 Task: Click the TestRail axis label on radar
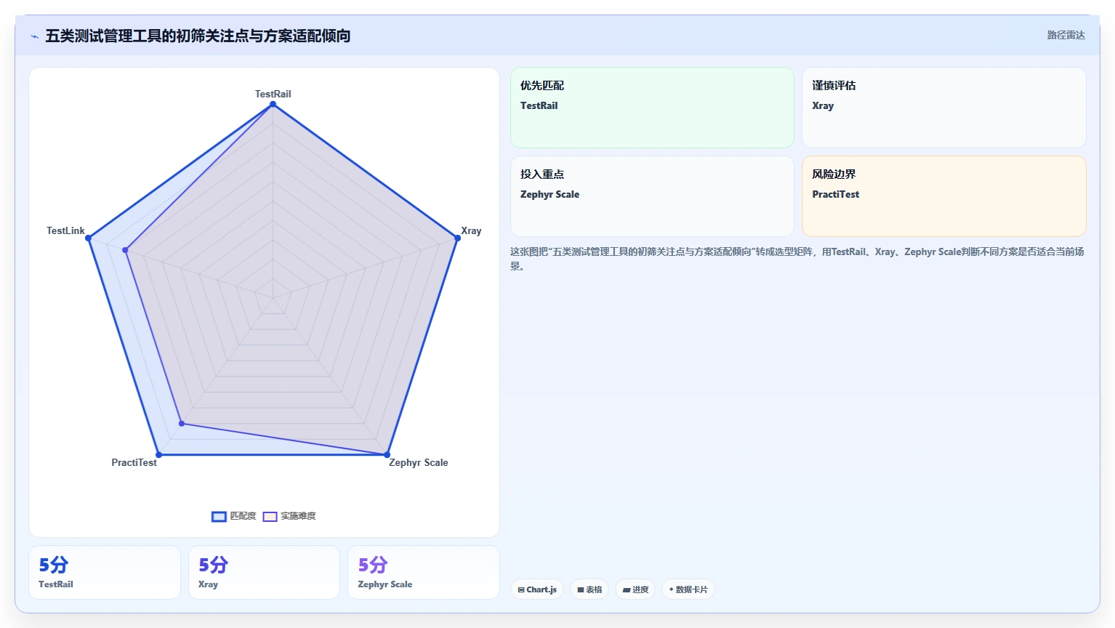pos(273,94)
